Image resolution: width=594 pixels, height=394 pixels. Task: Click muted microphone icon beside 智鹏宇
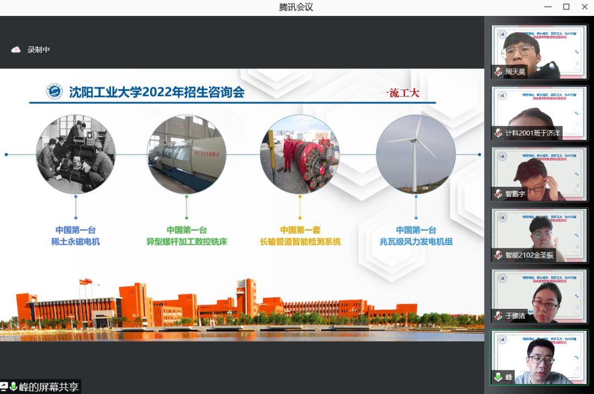pos(498,194)
